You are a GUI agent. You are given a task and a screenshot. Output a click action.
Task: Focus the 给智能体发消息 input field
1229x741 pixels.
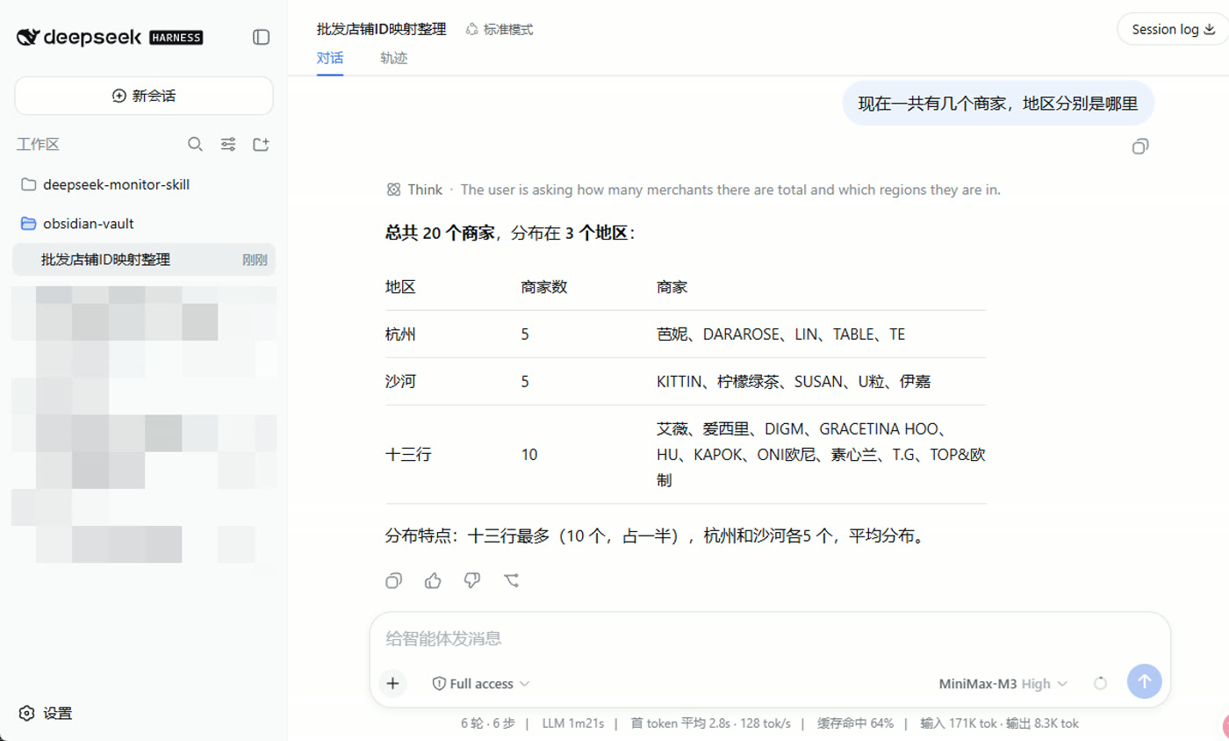(770, 638)
